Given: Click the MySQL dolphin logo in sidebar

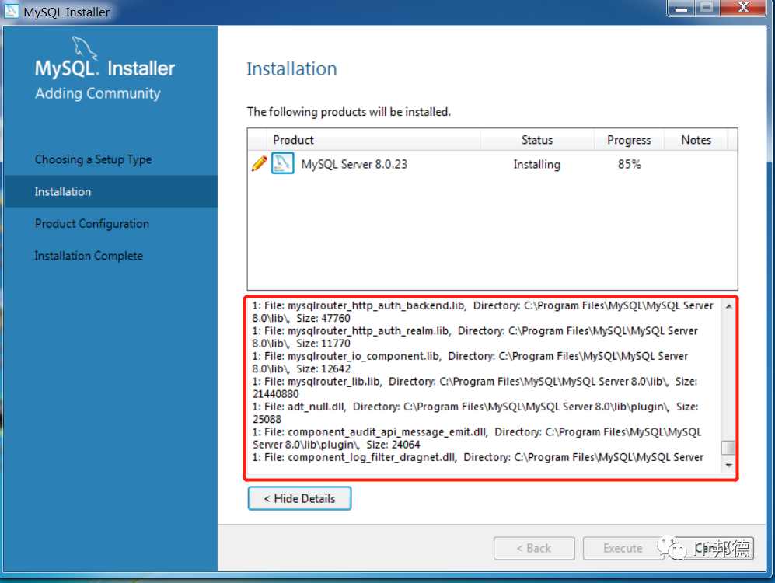Looking at the screenshot, I should point(85,48).
